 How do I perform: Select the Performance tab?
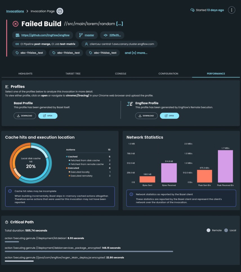[x=216, y=74]
